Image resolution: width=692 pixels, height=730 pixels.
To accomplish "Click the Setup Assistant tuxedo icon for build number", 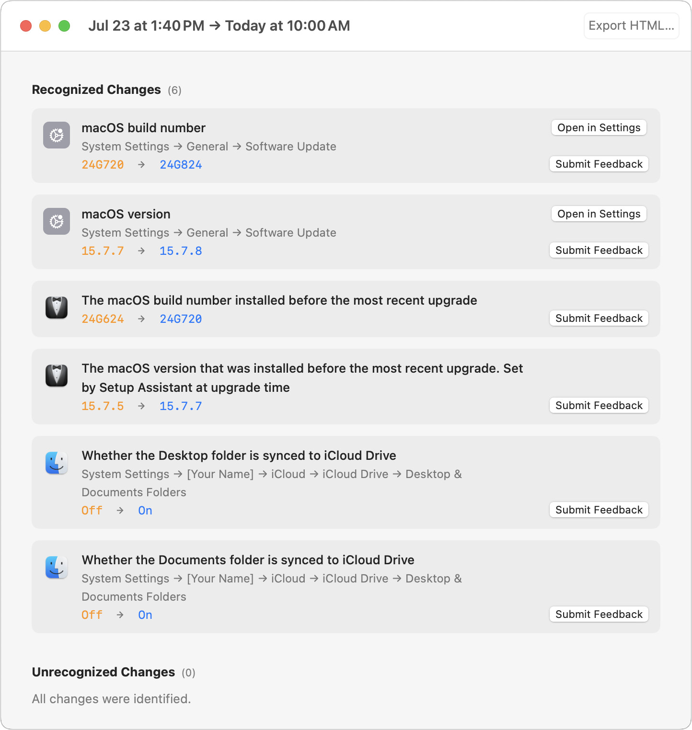I will (x=57, y=308).
